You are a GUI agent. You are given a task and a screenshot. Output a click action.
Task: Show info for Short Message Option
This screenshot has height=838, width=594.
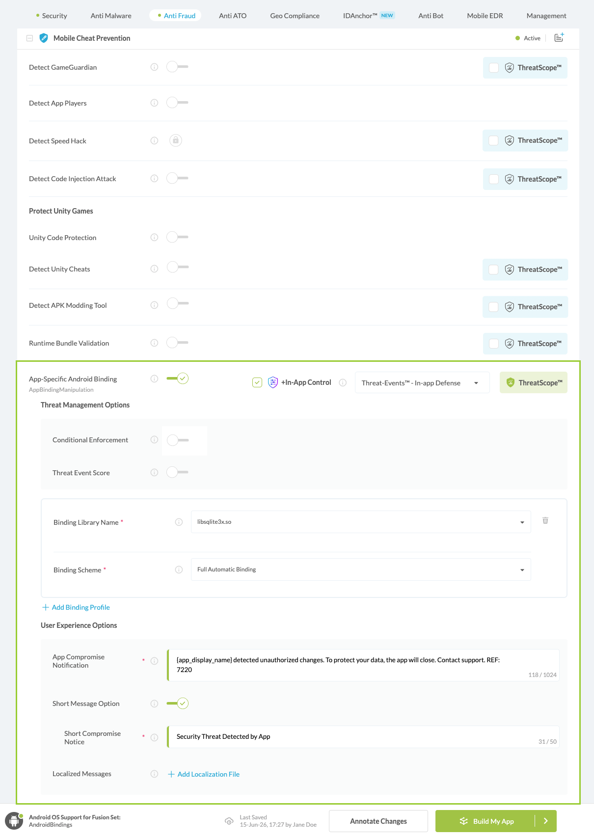(154, 703)
